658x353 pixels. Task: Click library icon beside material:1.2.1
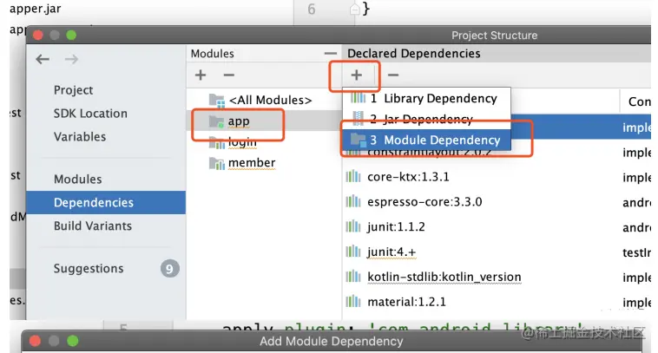(x=353, y=301)
